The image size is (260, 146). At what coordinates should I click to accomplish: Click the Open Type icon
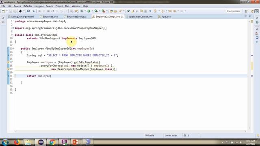pyautogui.click(x=115, y=11)
